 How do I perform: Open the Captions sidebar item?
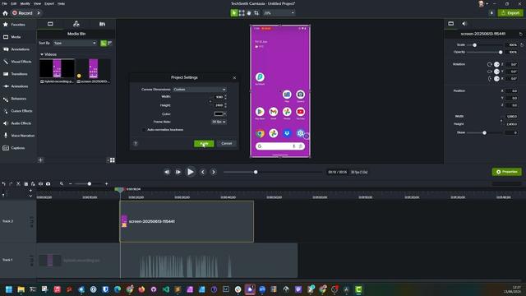coord(18,148)
